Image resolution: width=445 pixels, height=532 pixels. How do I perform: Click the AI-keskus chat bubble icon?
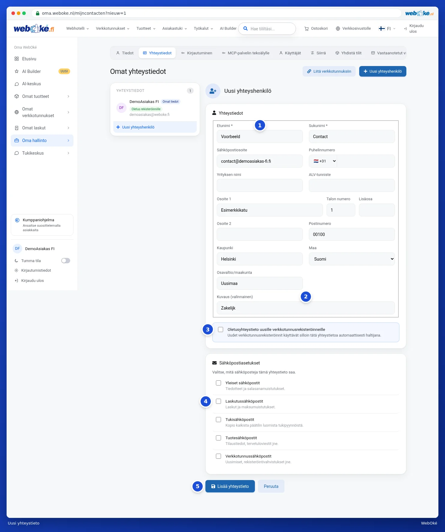16,84
